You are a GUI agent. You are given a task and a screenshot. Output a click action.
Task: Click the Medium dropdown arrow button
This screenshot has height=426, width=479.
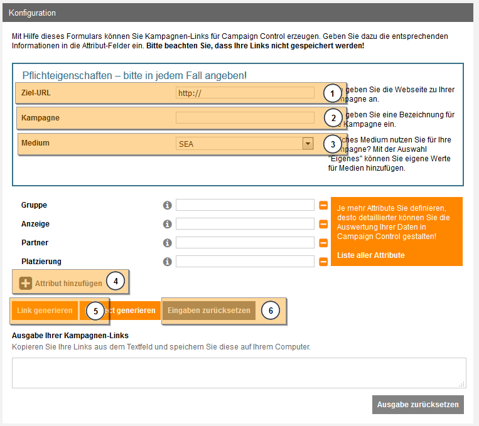point(308,144)
